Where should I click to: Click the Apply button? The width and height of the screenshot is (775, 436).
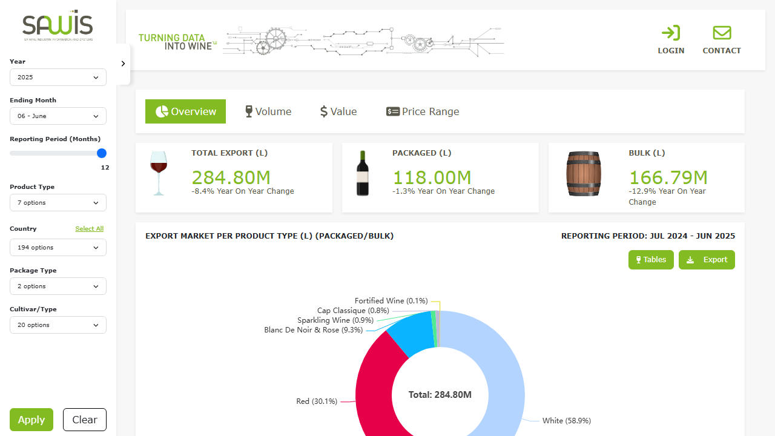click(31, 420)
